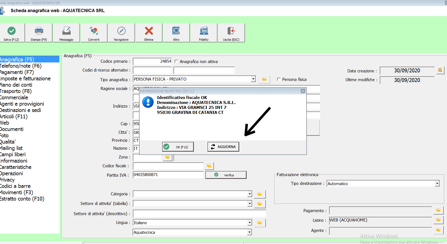Click the Codice fiscale input field
The image size is (447, 244).
click(x=168, y=166)
